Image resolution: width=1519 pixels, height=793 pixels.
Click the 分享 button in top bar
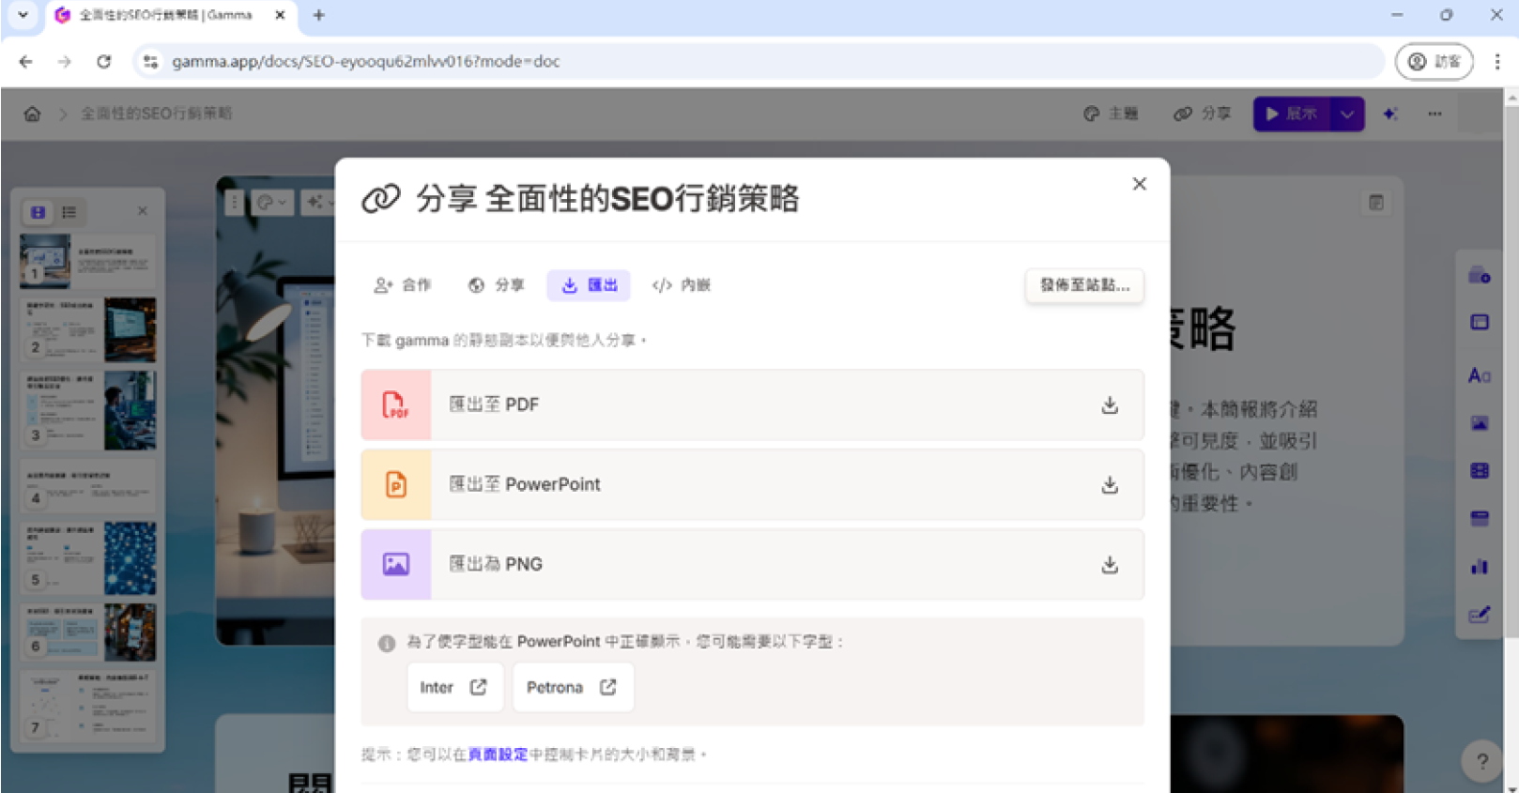point(1203,114)
